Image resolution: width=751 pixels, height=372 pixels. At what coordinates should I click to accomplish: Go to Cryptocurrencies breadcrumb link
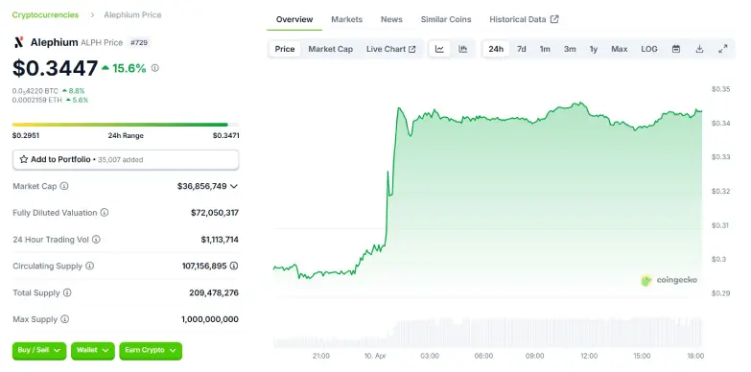[x=45, y=14]
